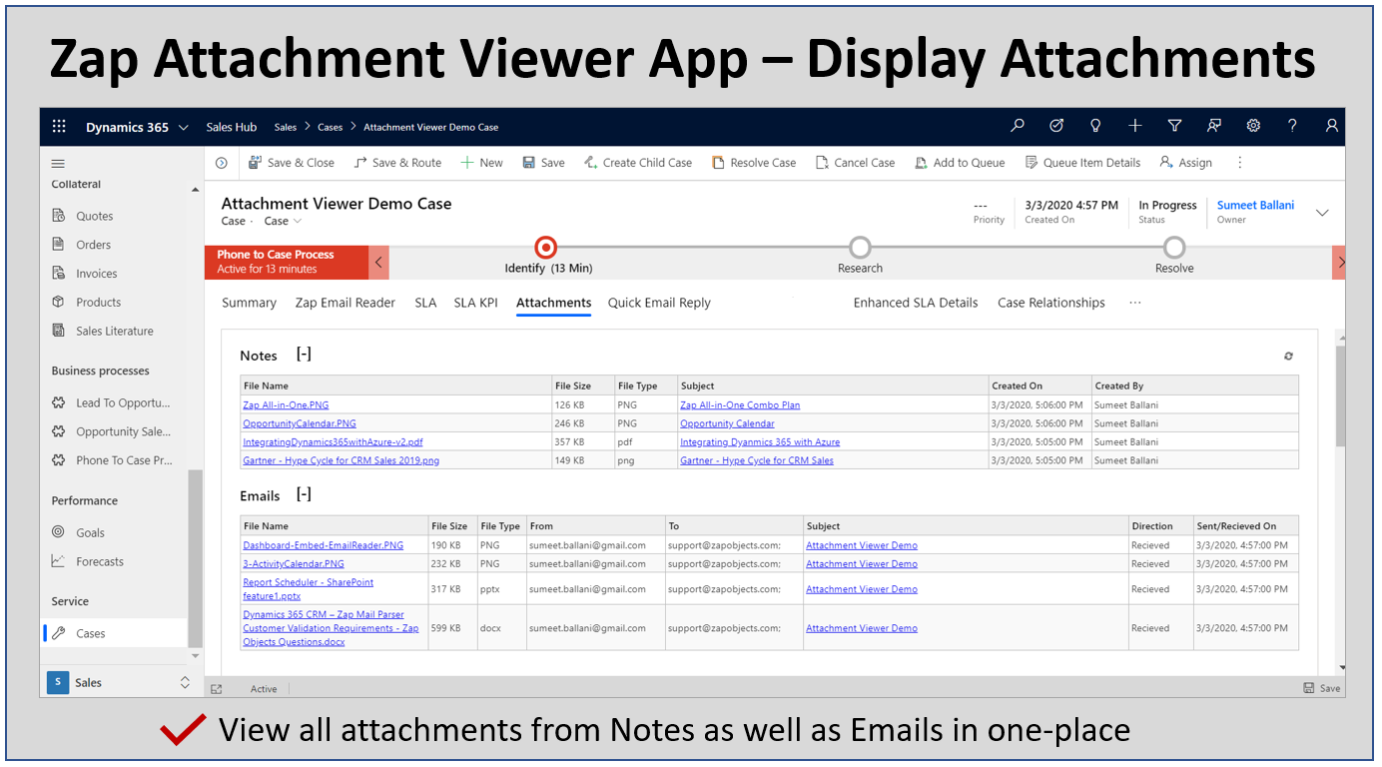Open the app launcher waffle icon
The width and height of the screenshot is (1382, 767).
(59, 127)
